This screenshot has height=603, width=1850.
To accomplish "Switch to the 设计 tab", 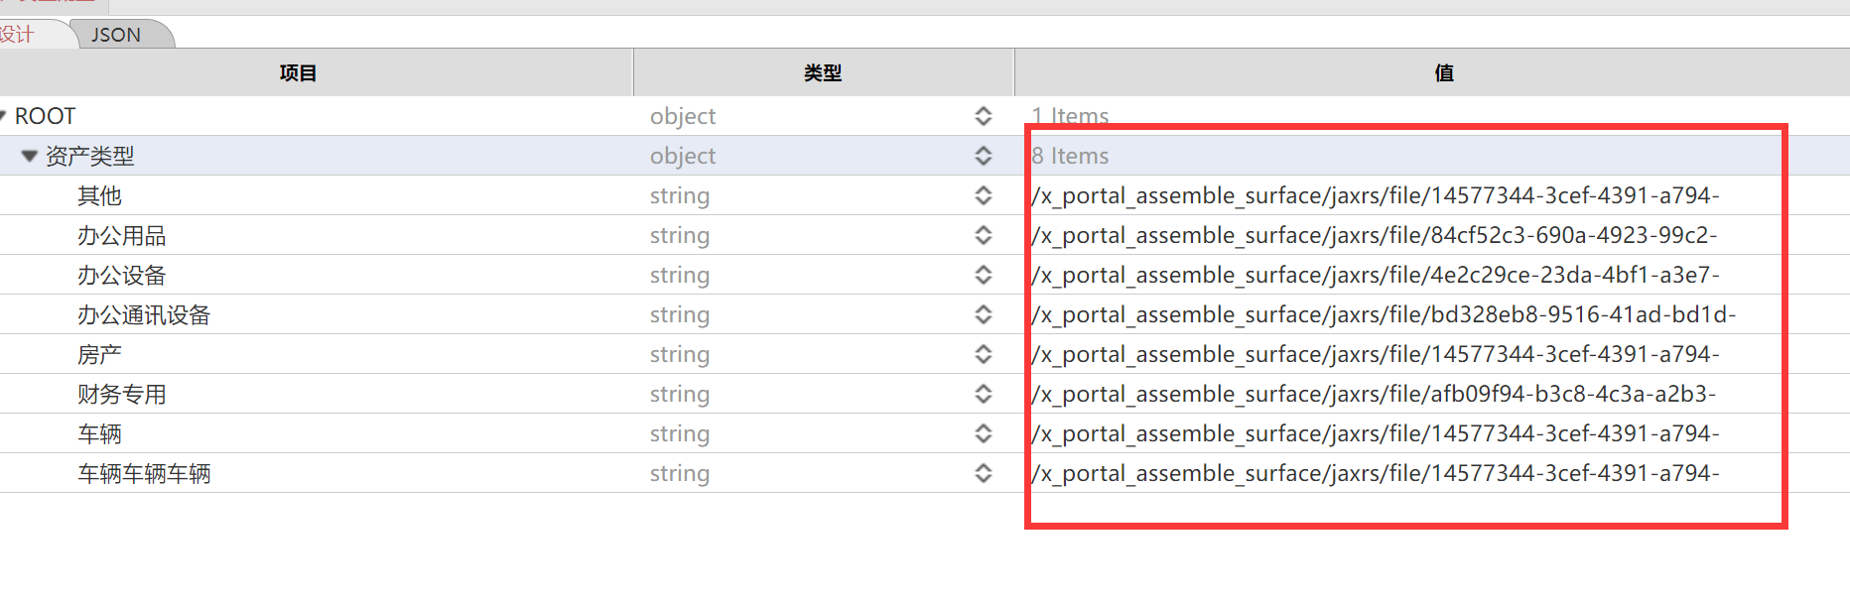I will tap(18, 35).
